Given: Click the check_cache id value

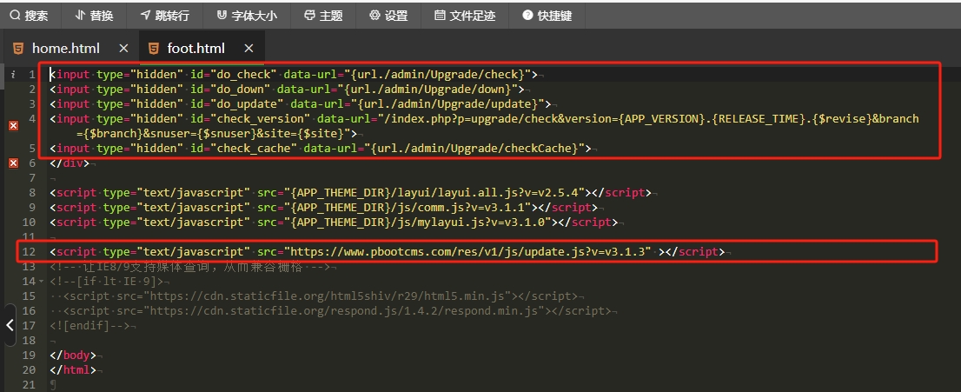Looking at the screenshot, I should click(255, 148).
